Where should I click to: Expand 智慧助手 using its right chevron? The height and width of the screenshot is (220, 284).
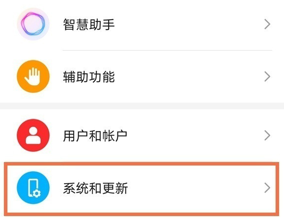coord(267,24)
